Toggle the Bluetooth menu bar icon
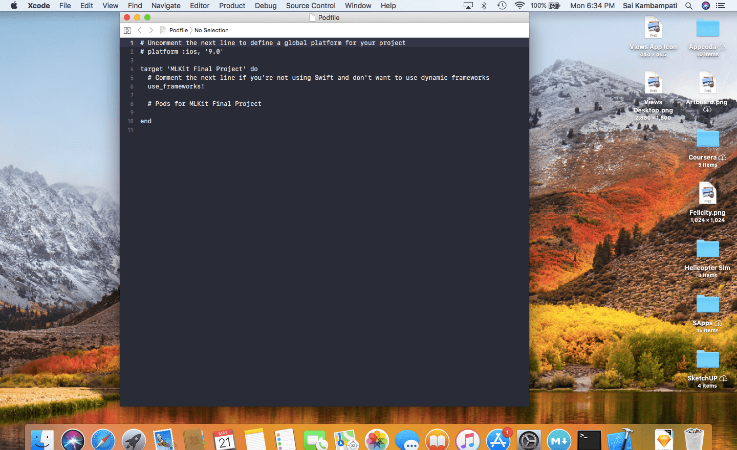Image resolution: width=737 pixels, height=450 pixels. click(484, 6)
